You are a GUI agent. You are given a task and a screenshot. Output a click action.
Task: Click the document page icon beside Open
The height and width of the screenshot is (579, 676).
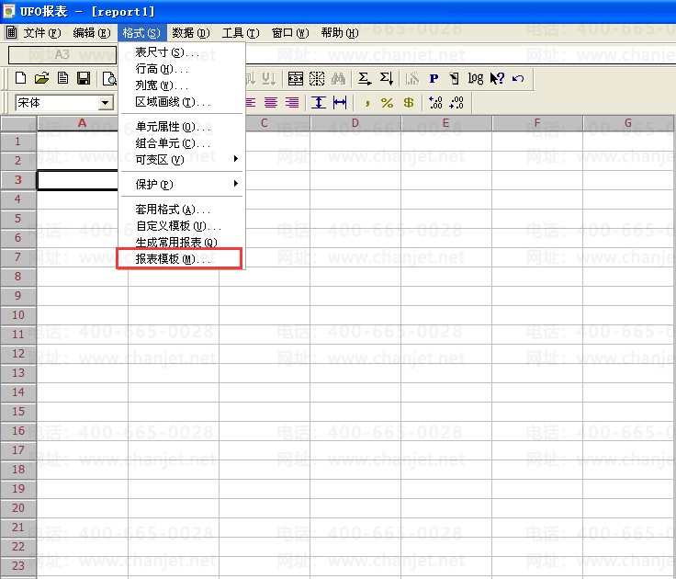(x=63, y=78)
